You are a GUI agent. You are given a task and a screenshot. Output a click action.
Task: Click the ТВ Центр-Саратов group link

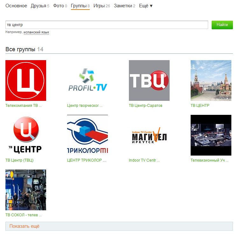(145, 106)
